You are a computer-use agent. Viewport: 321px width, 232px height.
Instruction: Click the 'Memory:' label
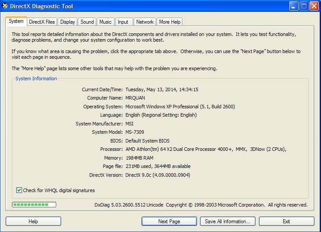pos(113,158)
